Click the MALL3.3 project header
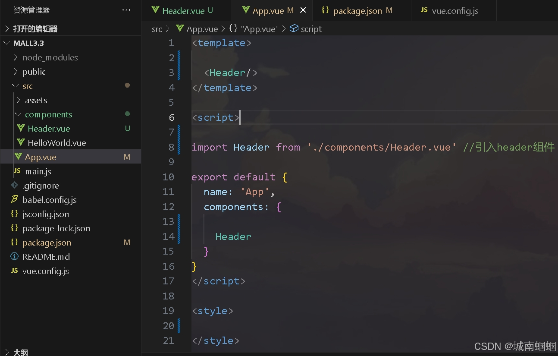 28,43
